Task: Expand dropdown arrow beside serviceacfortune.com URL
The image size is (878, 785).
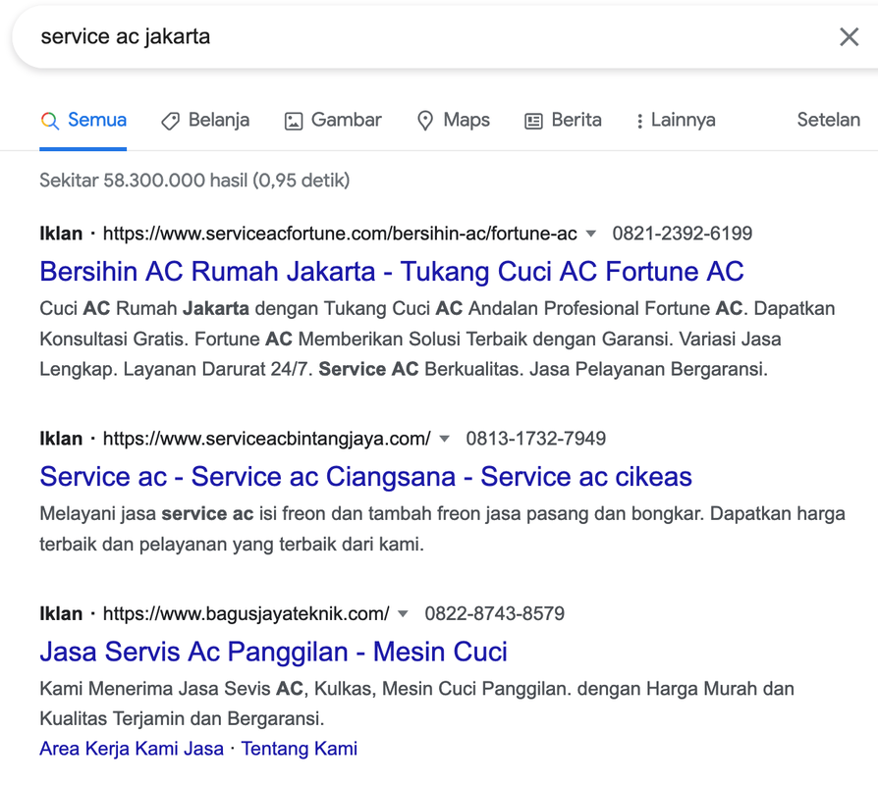Action: point(591,234)
